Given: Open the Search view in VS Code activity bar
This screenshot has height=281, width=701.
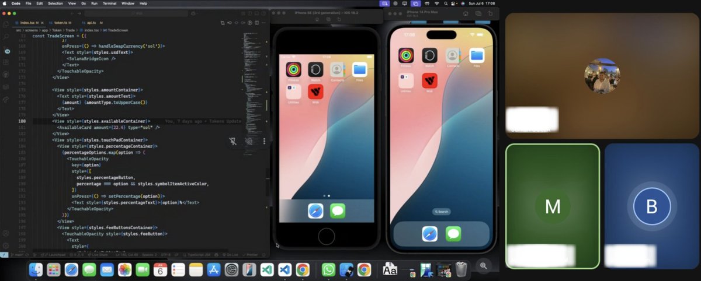Looking at the screenshot, I should point(7,36).
